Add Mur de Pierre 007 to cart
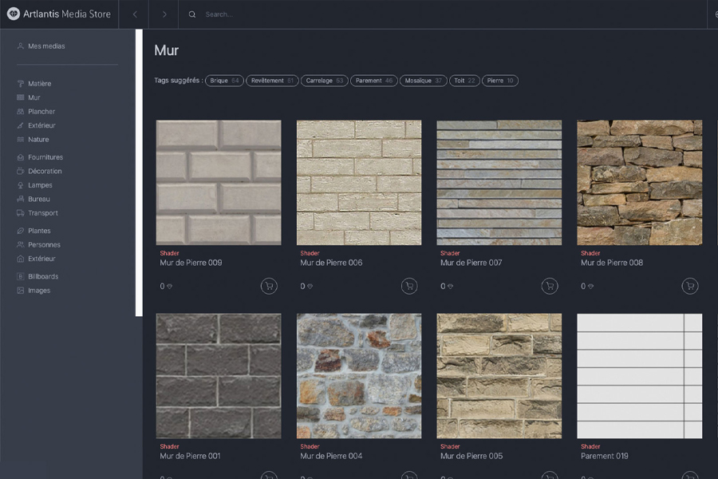 550,286
